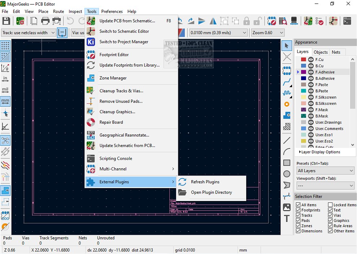357x254 pixels.
Task: Open the Footprint Editor toolbar icon
Action: (271, 21)
